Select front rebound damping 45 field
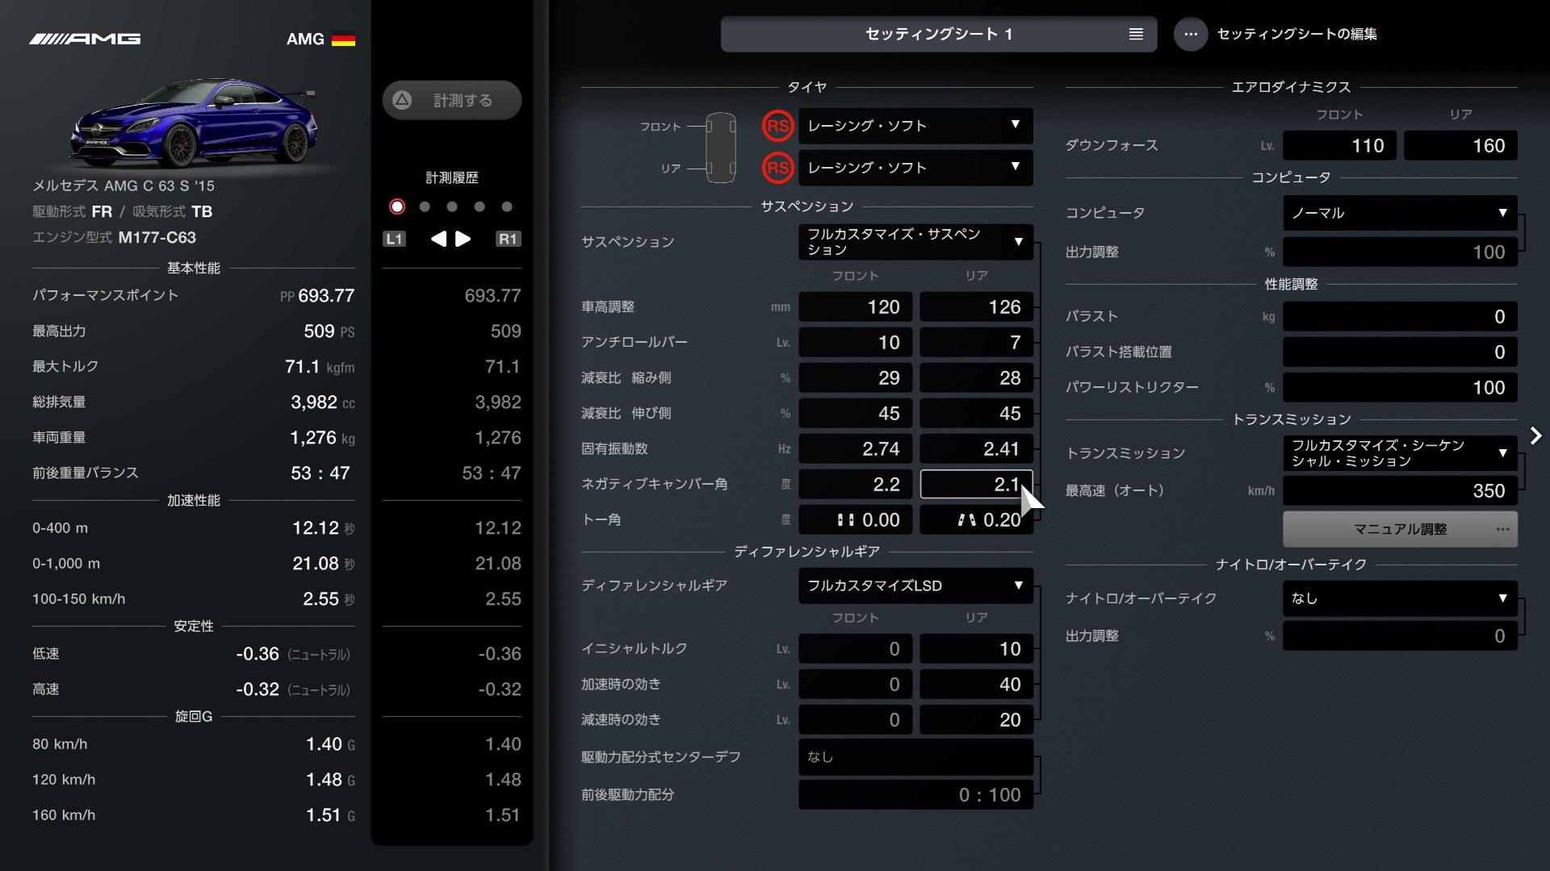This screenshot has width=1550, height=871. tap(856, 414)
